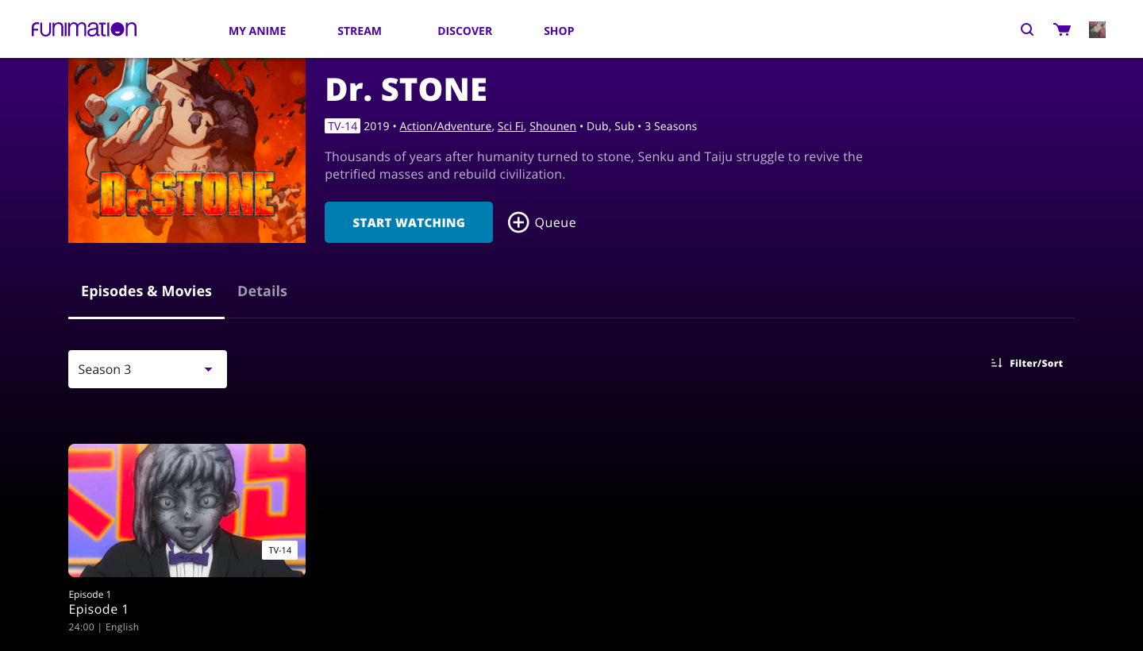Click the TV-14 rating badge on the episode thumbnail

point(280,550)
